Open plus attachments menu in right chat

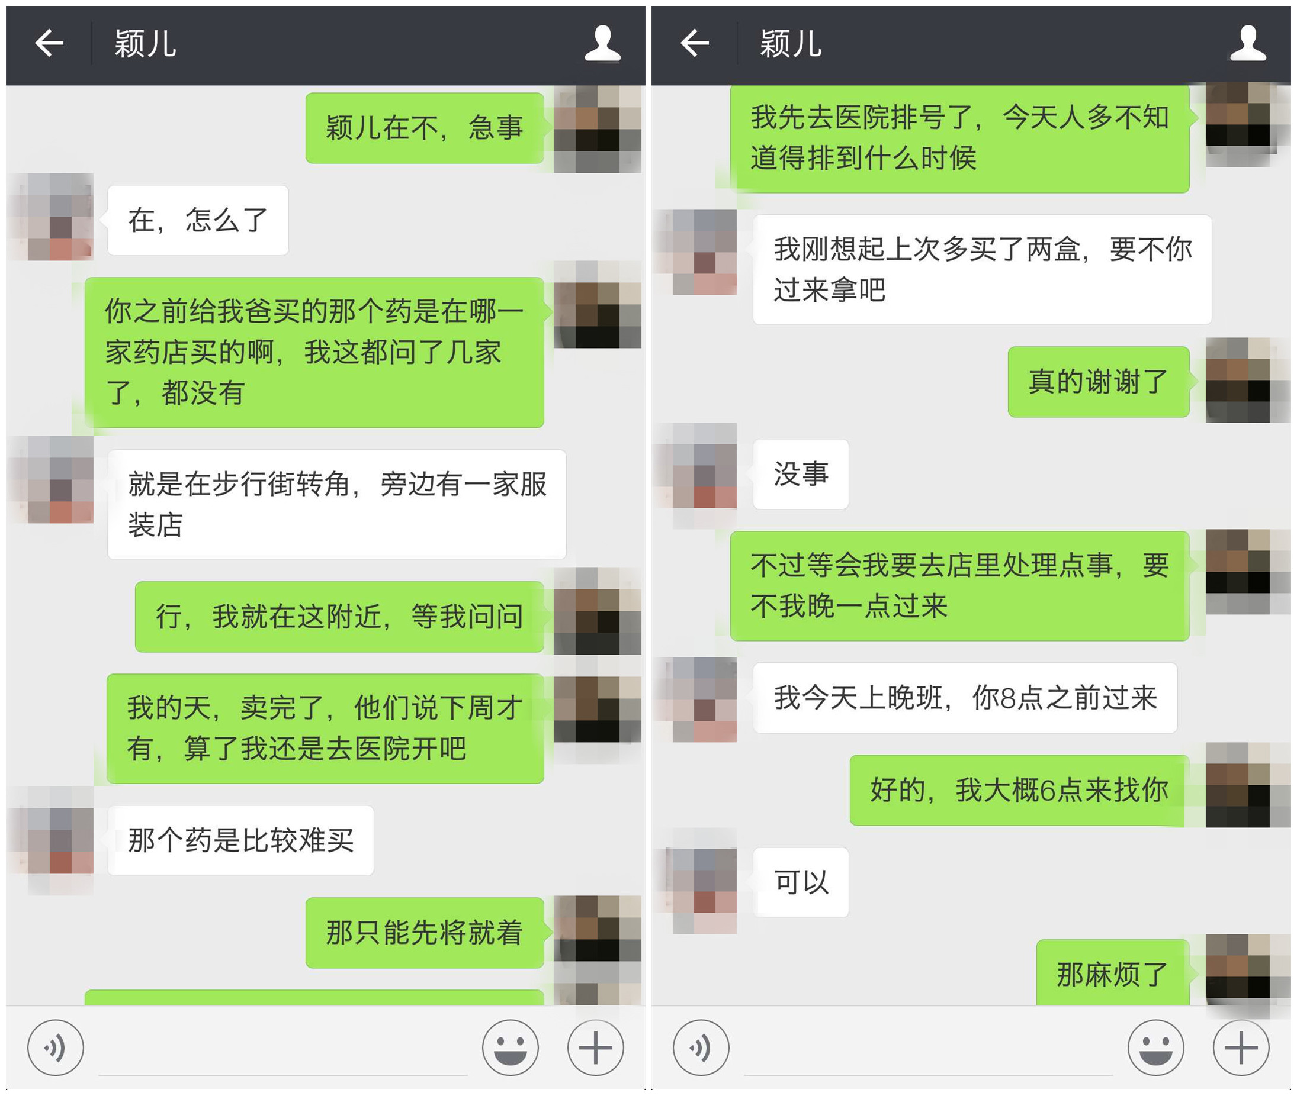click(x=1241, y=1047)
